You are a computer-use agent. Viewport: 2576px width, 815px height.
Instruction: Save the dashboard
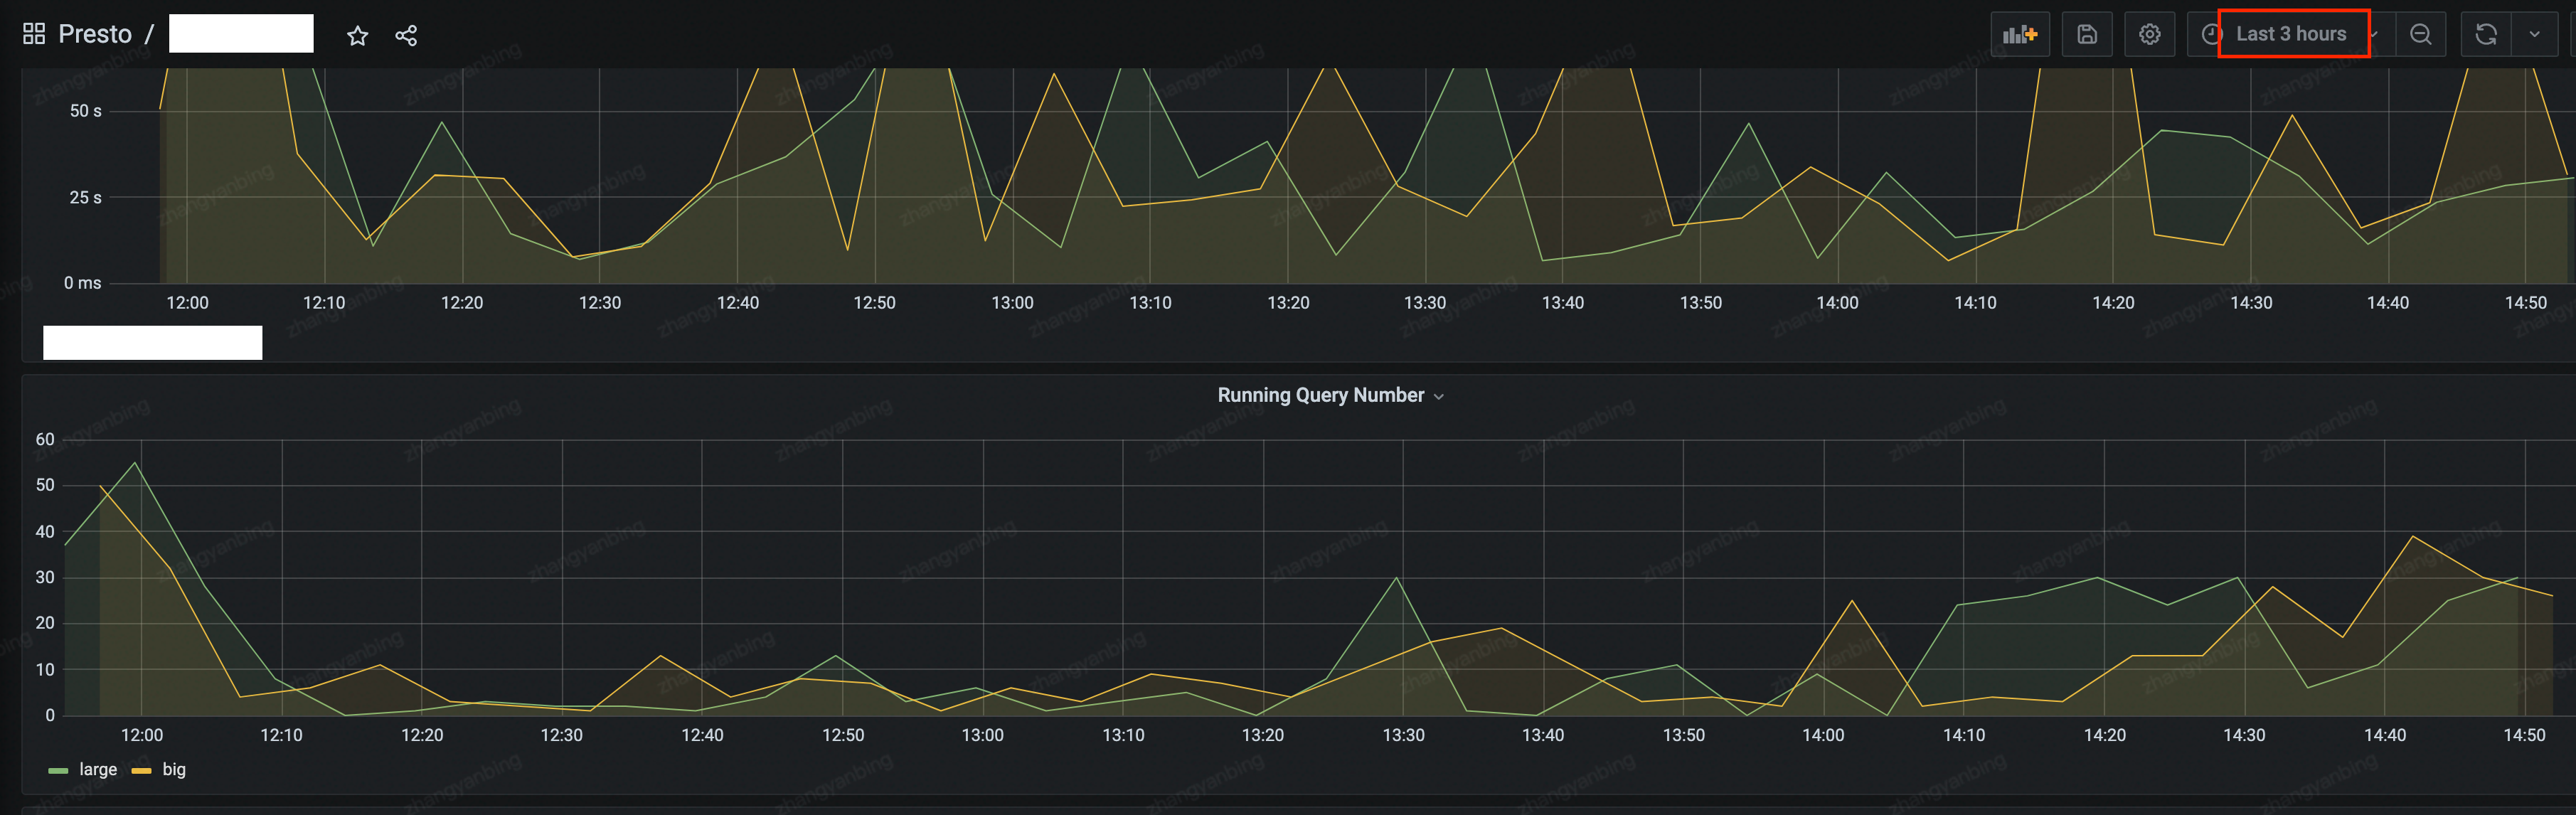(2087, 34)
